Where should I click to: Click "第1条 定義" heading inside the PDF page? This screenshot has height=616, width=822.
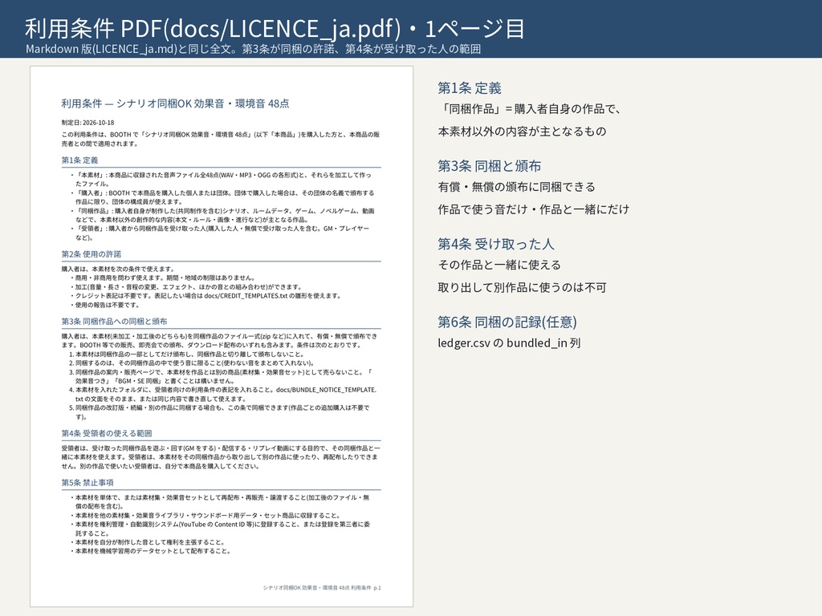(x=79, y=160)
